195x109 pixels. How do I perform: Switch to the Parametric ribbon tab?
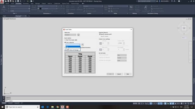[x=26, y=4]
